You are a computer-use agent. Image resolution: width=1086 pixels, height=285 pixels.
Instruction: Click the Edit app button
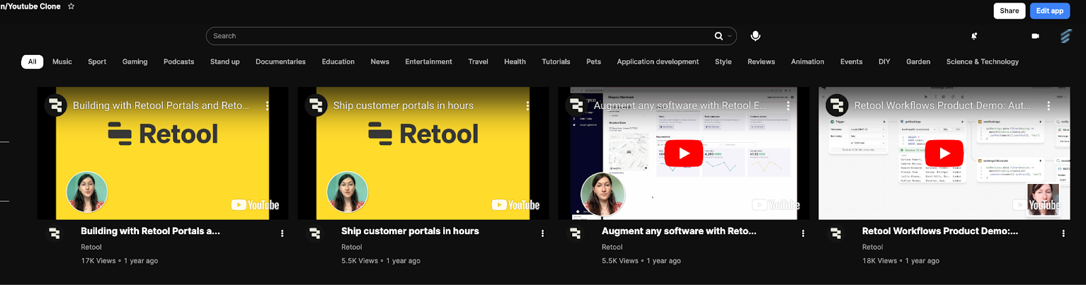click(1049, 11)
